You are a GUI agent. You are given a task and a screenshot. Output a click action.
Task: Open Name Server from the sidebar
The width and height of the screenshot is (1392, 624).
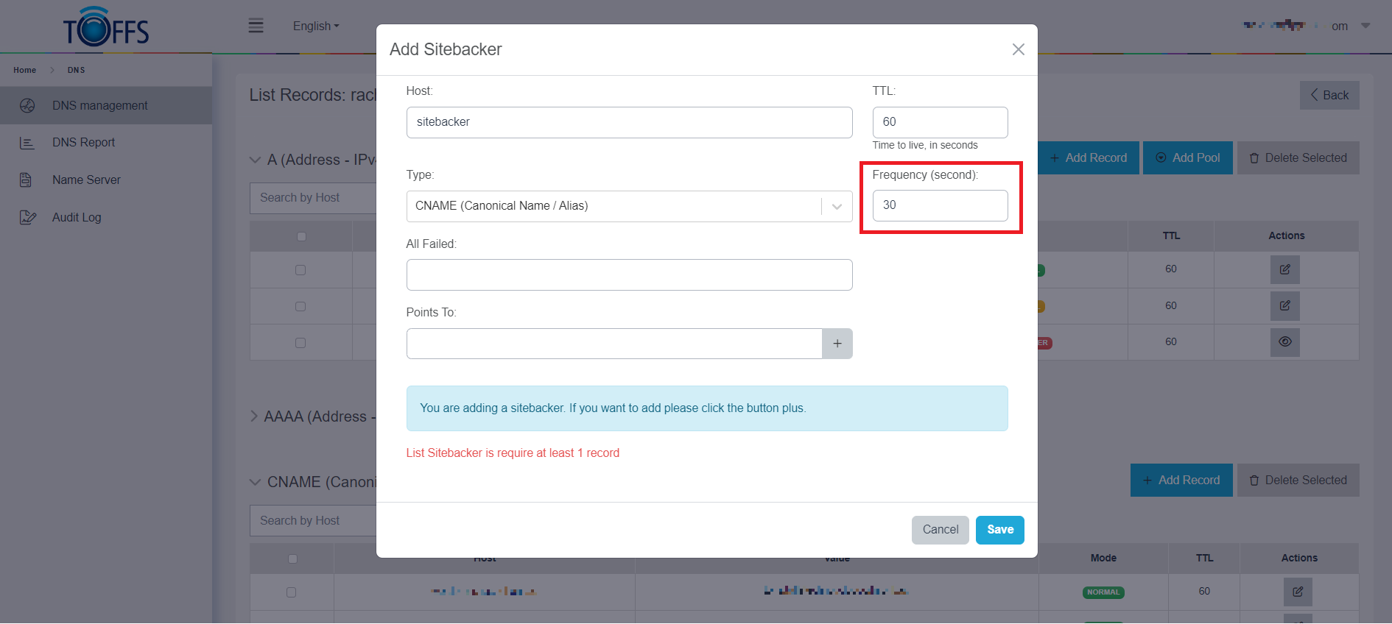(86, 180)
